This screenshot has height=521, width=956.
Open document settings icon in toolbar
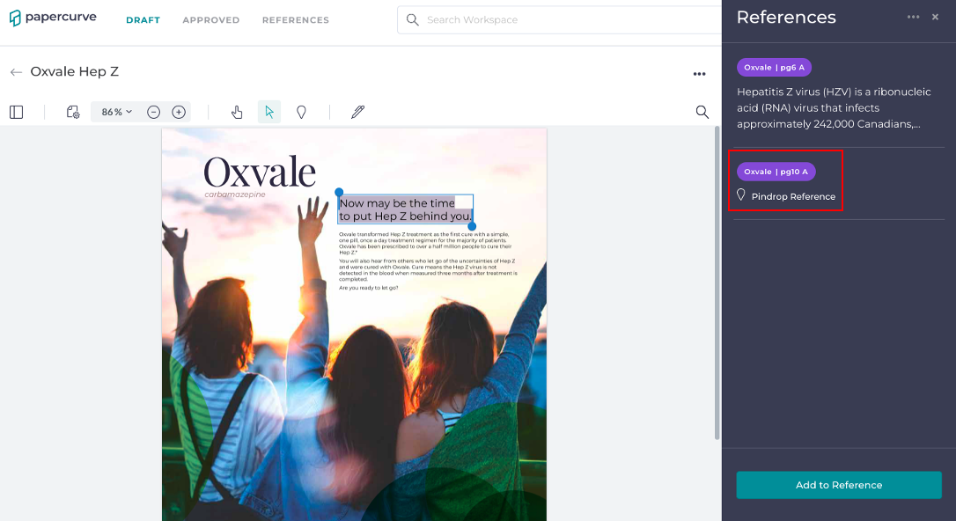(72, 112)
